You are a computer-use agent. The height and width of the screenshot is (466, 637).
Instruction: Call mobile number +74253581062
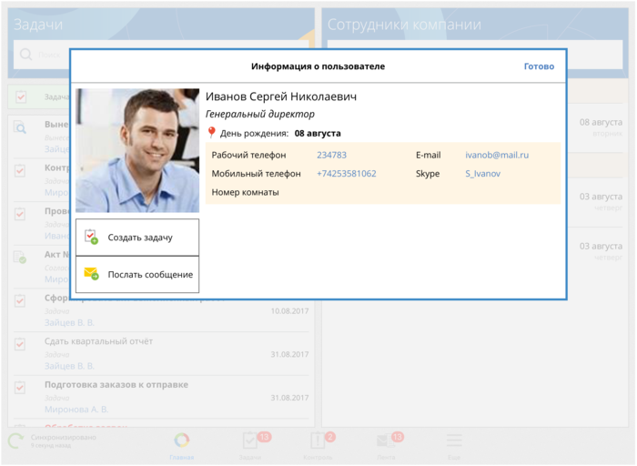click(346, 173)
